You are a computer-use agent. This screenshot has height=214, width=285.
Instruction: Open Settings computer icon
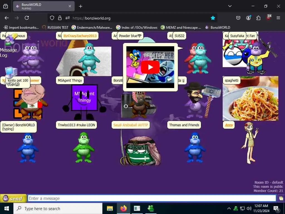(11, 72)
